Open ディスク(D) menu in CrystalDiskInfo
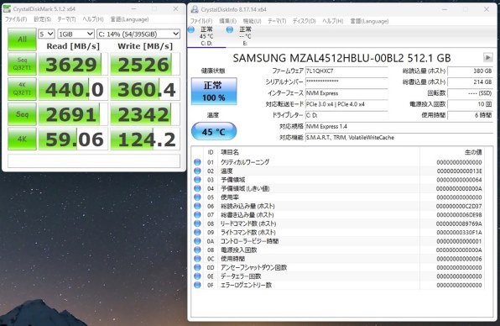 304,21
